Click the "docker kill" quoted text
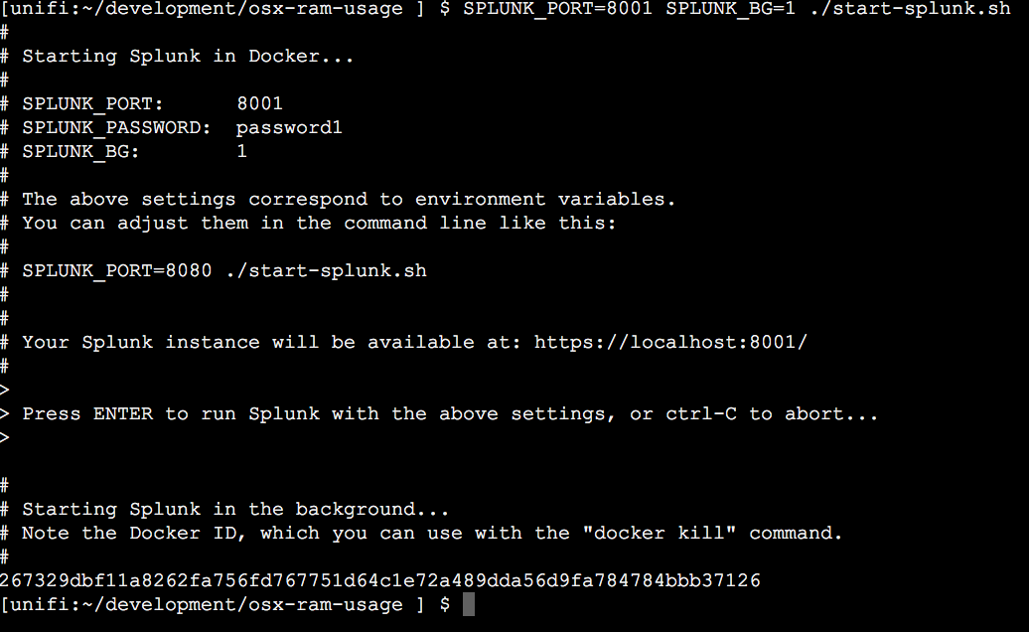 pos(659,533)
